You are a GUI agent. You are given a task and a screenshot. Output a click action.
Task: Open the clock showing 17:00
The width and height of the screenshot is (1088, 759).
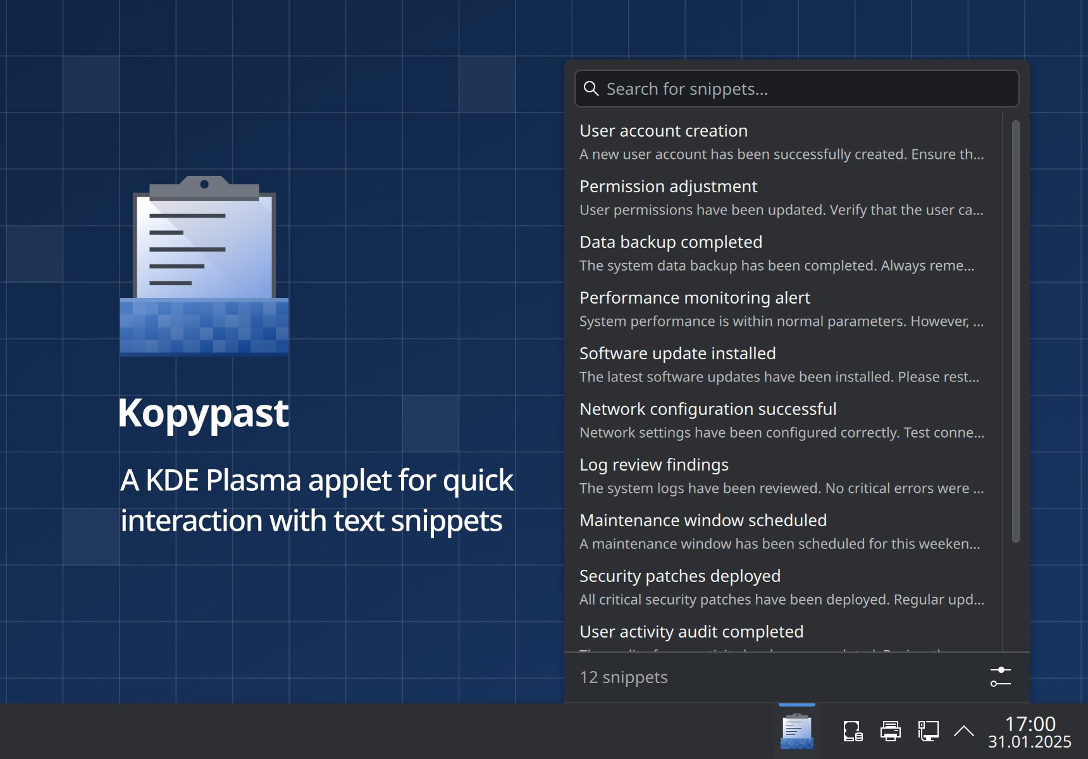(1030, 732)
